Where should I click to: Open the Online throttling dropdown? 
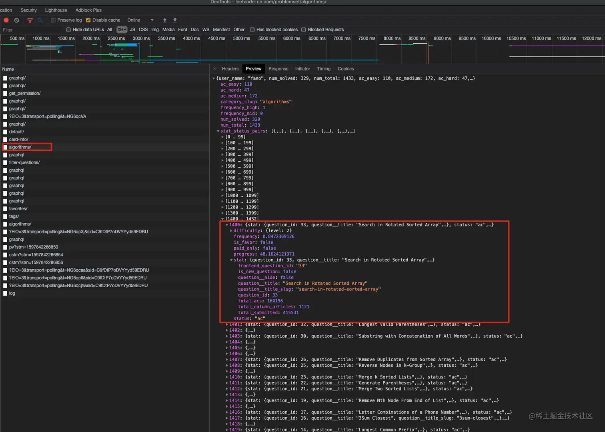click(140, 20)
